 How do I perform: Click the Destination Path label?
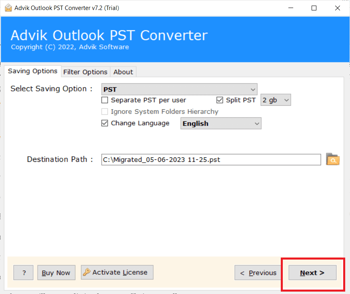60,159
